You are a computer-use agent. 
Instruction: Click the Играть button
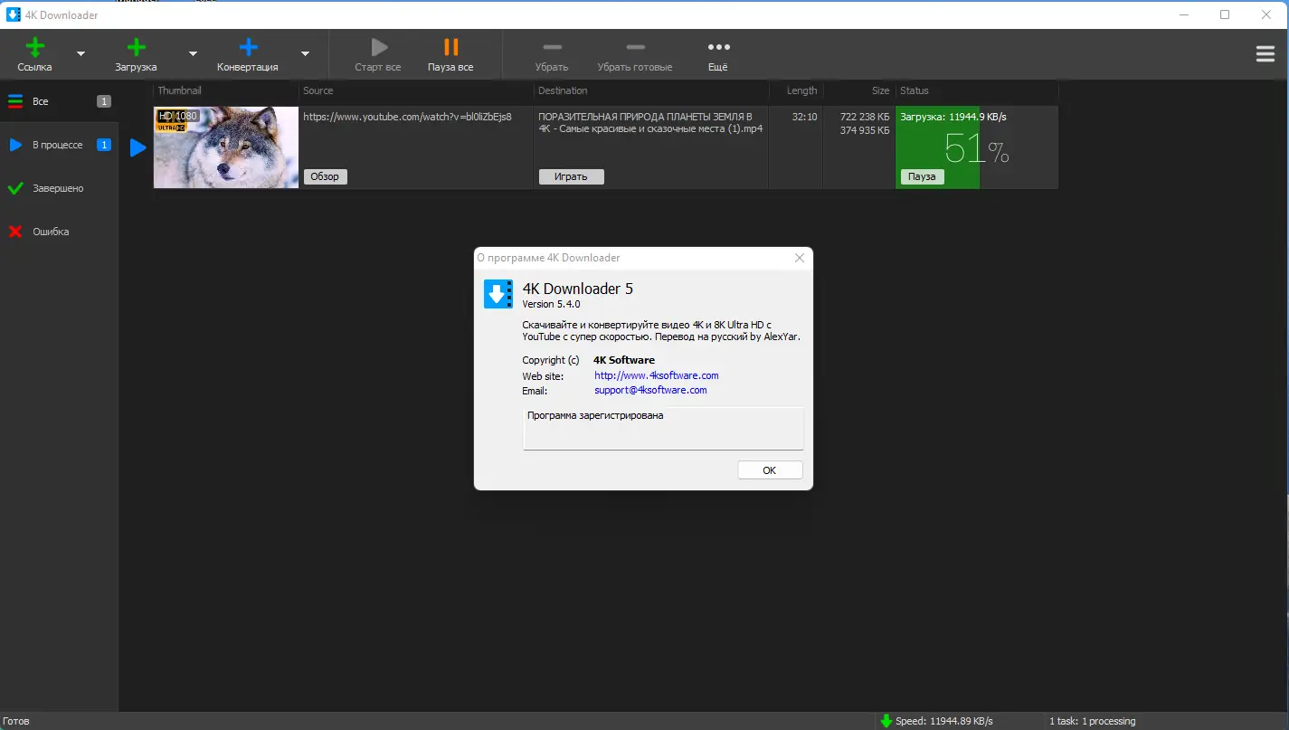(571, 176)
